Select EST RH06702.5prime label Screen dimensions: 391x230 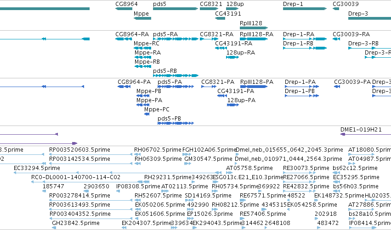(158, 150)
